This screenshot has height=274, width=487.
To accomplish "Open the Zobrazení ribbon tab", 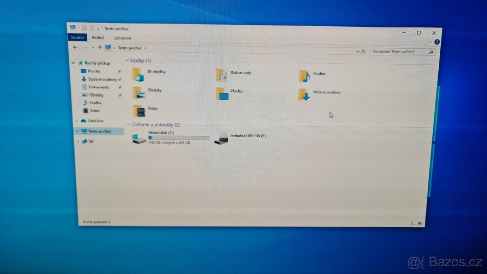I will point(123,38).
